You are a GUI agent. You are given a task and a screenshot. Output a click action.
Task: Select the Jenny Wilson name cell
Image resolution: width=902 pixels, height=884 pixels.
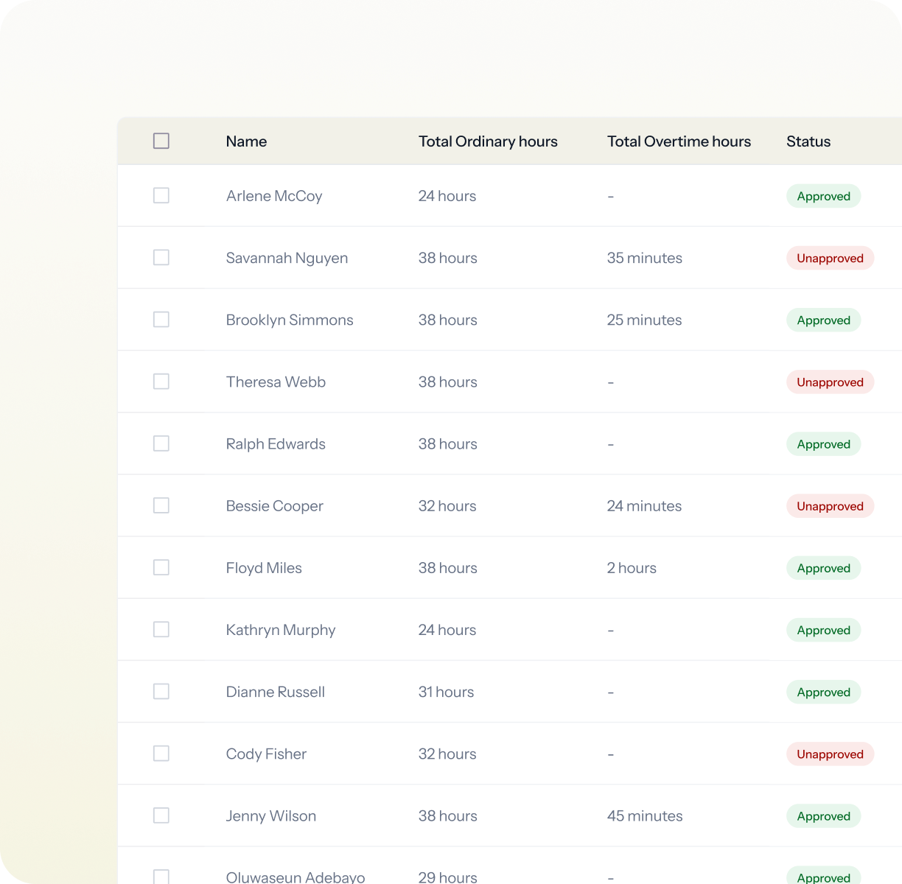[x=271, y=816]
